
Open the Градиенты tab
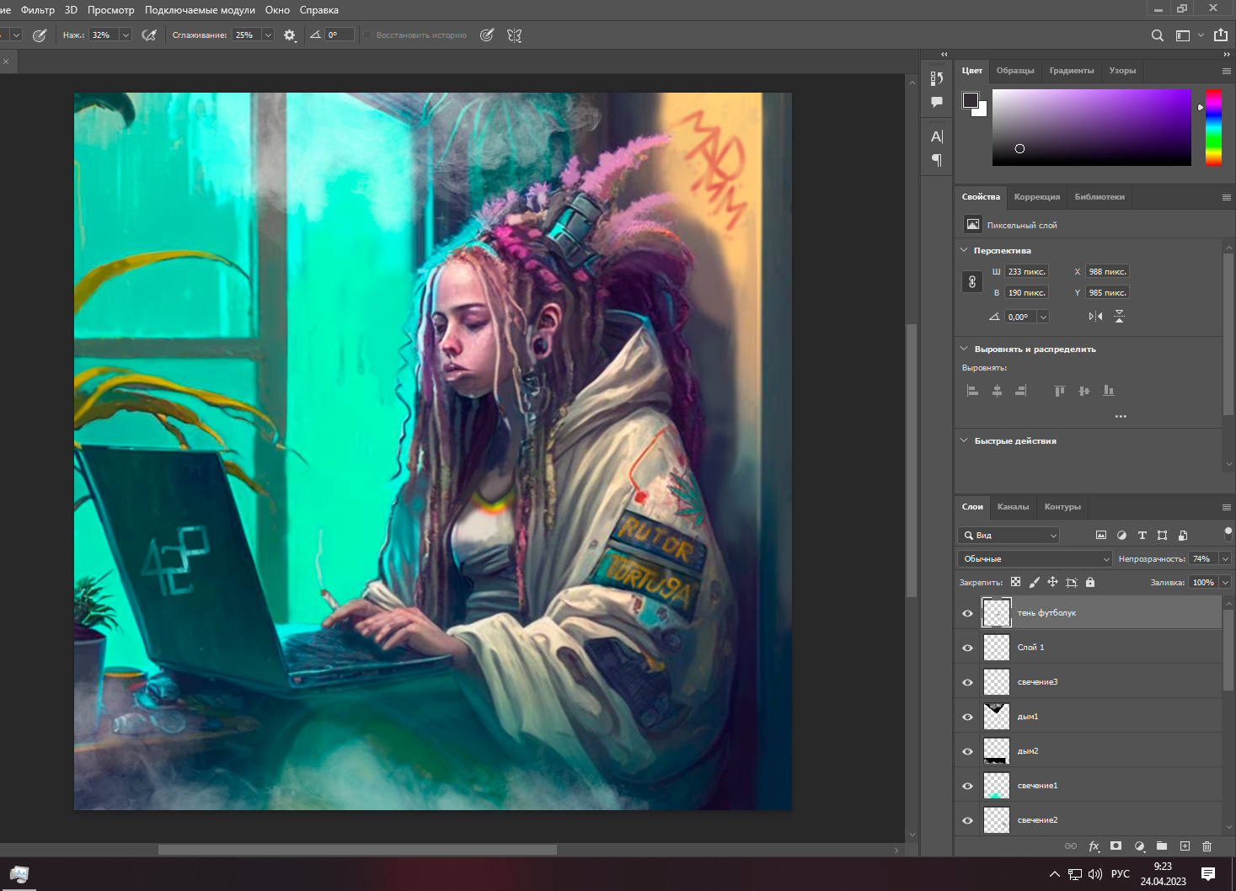coord(1071,71)
